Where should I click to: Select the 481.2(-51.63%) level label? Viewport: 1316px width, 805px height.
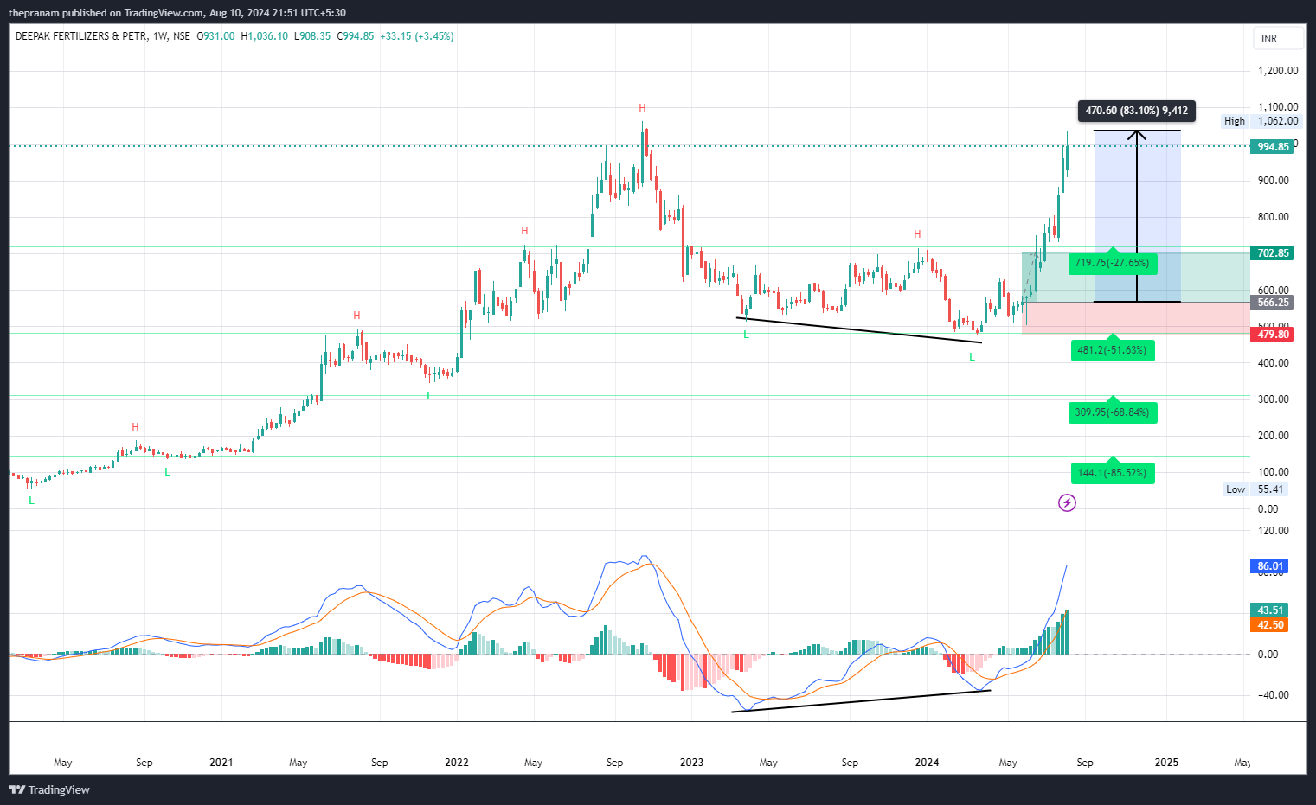point(1113,350)
